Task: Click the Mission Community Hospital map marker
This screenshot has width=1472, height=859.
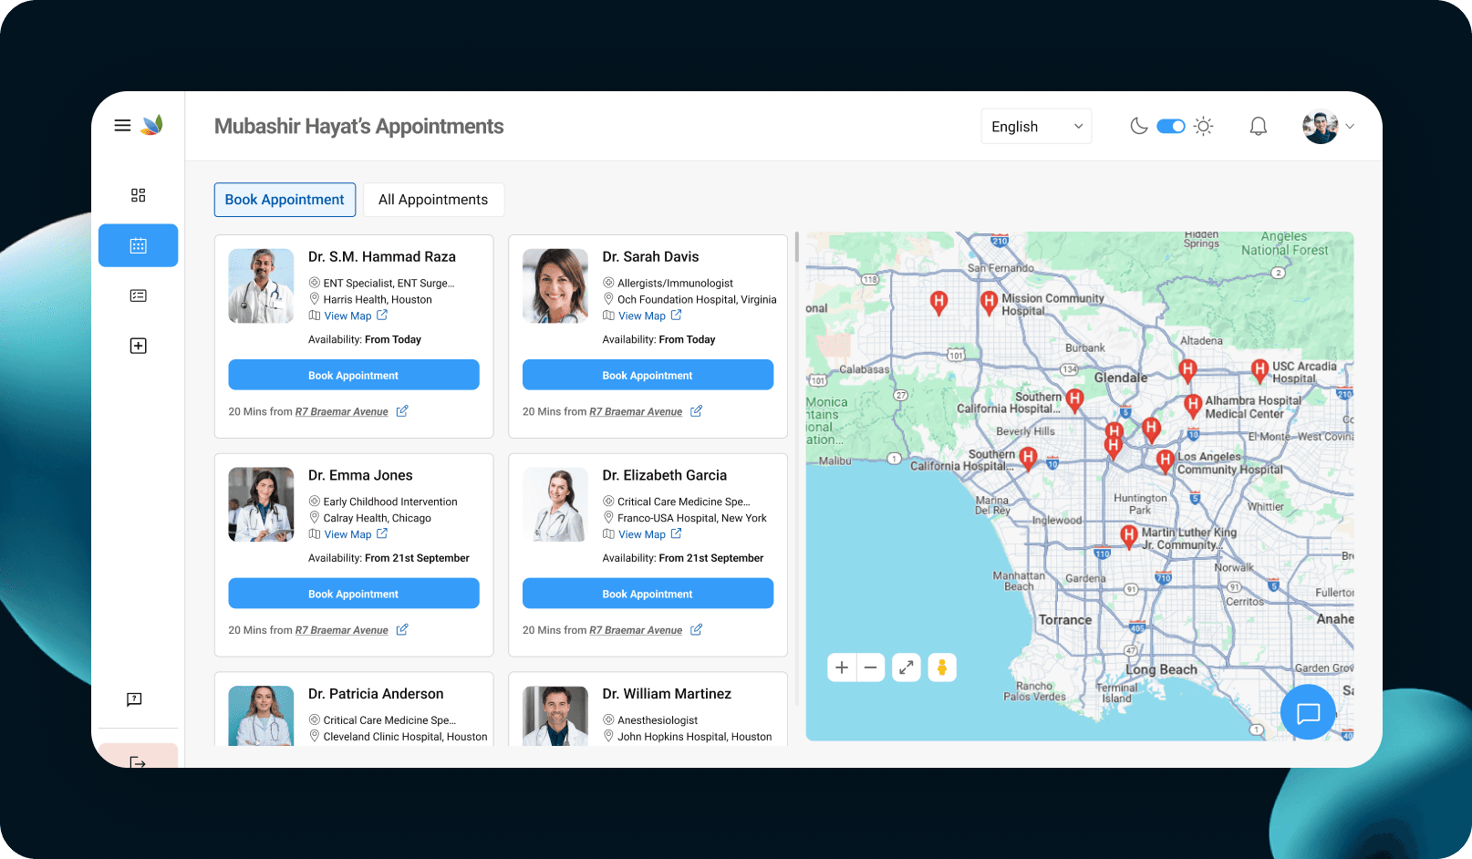Action: click(x=989, y=302)
